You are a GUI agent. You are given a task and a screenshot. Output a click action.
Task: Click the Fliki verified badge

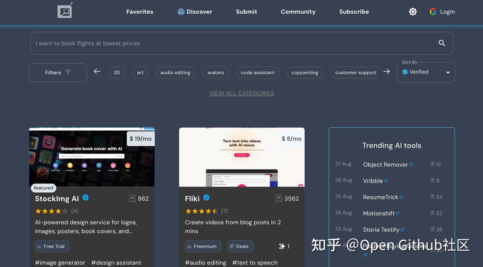click(x=206, y=198)
